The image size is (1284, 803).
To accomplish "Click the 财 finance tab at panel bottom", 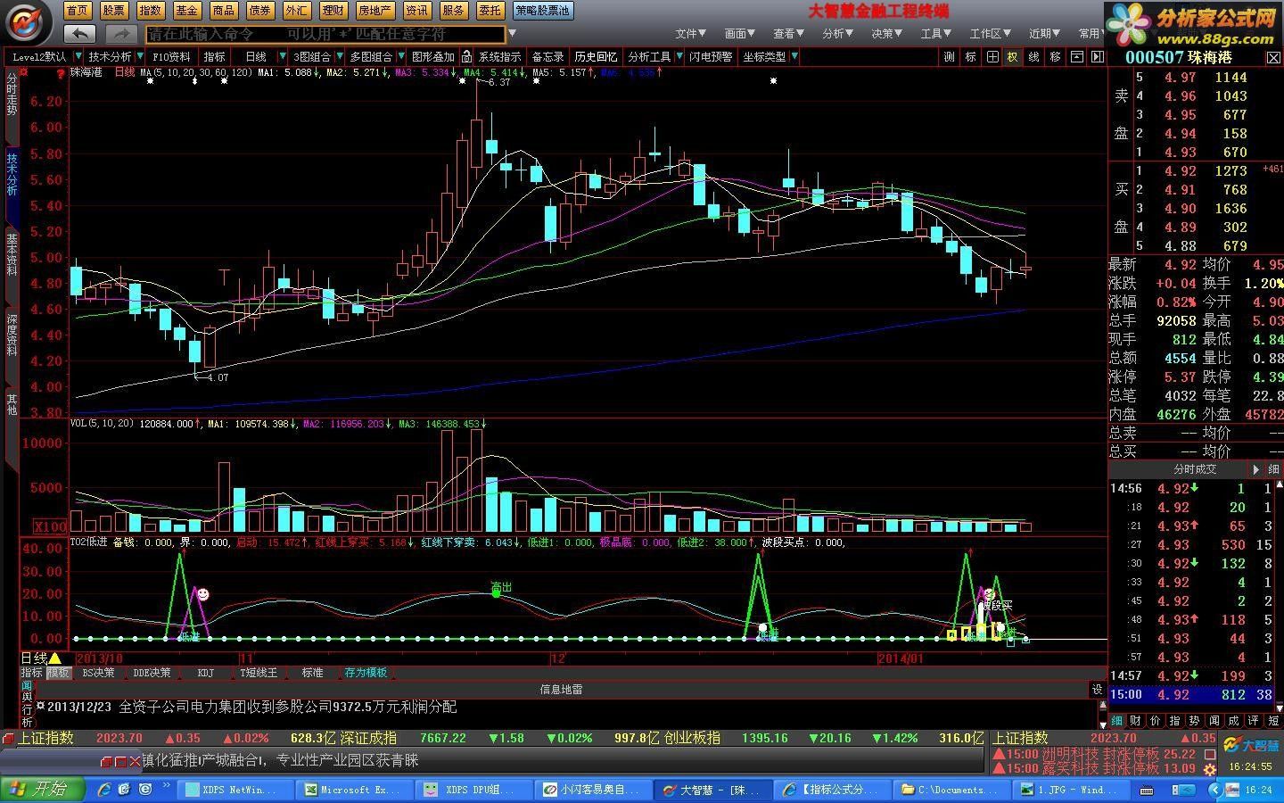I will coord(1136,720).
